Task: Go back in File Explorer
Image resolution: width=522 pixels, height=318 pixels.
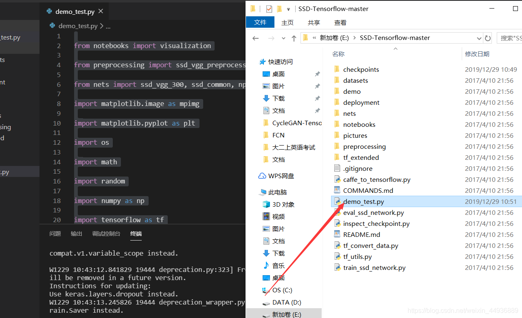Action: coord(256,38)
